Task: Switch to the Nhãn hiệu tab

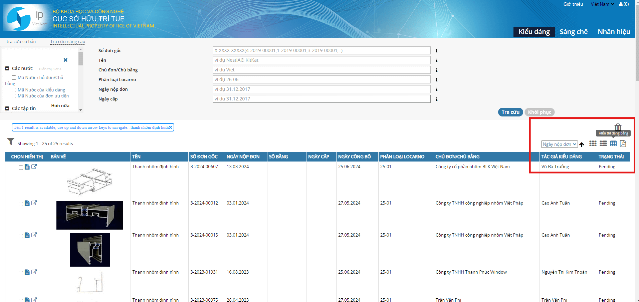Action: coord(614,32)
